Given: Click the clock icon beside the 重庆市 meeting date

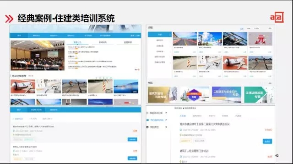Looking at the screenshot, I should pyautogui.click(x=181, y=130).
